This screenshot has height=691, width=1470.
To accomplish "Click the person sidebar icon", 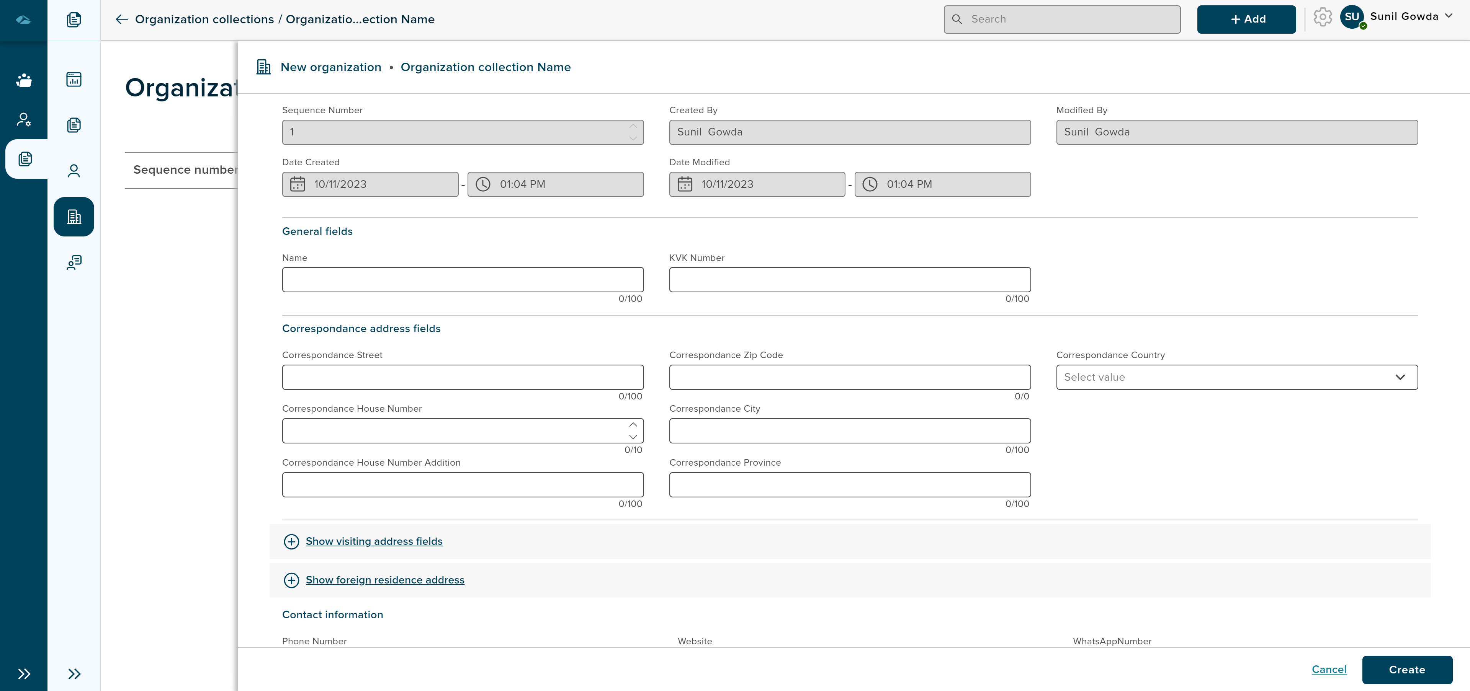I will coord(74,171).
